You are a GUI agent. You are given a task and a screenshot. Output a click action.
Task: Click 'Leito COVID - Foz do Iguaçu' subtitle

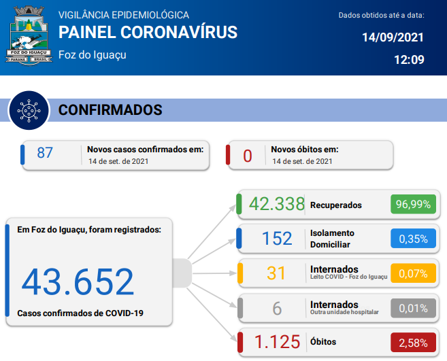click(x=348, y=277)
